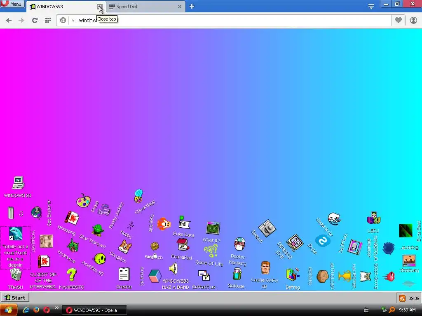
Task: Open the dark blue swirl icon
Action: [389, 248]
